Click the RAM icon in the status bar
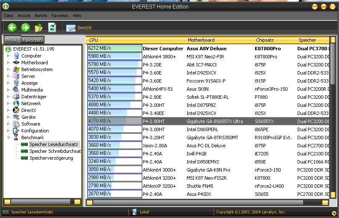339x218 pixels. (6, 212)
